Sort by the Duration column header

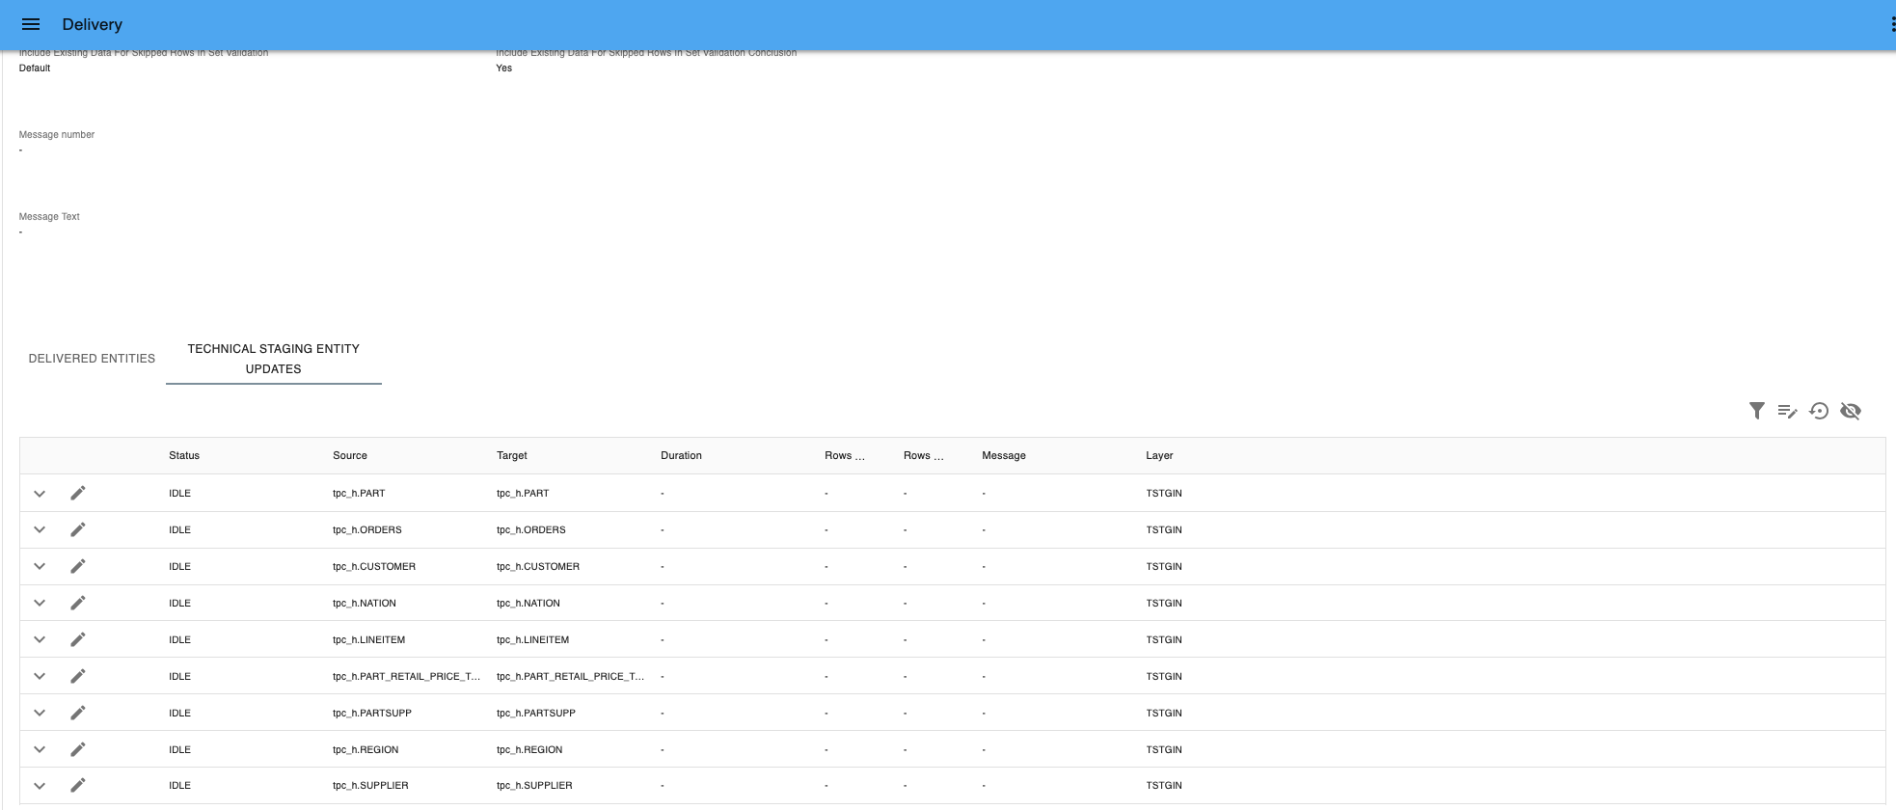tap(681, 455)
